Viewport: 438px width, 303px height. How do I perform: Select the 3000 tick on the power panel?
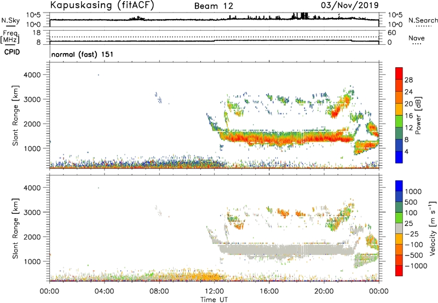[x=32, y=100]
